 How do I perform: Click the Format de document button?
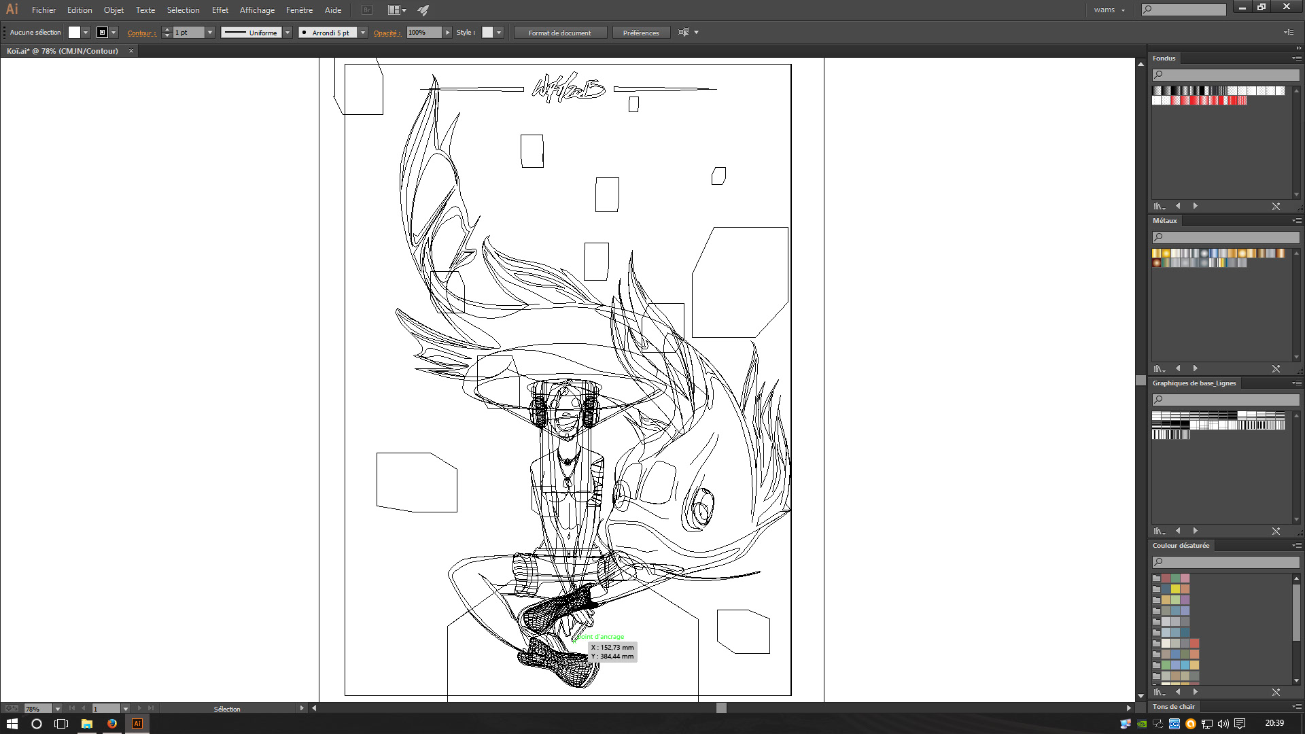click(559, 33)
